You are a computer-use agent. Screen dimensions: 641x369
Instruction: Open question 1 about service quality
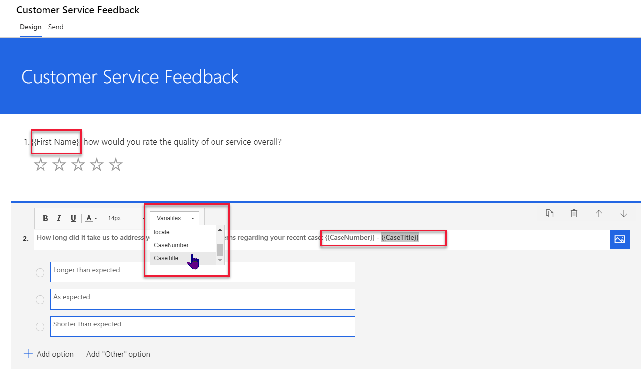pos(153,142)
